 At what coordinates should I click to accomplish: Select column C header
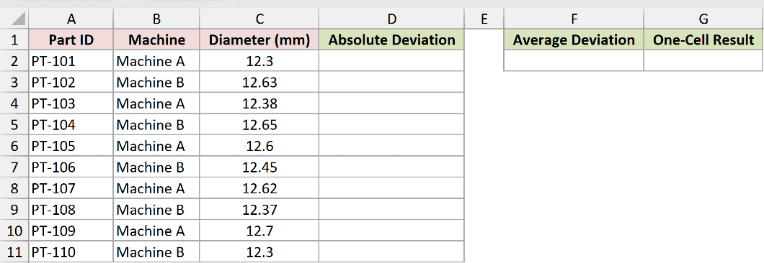pos(259,19)
